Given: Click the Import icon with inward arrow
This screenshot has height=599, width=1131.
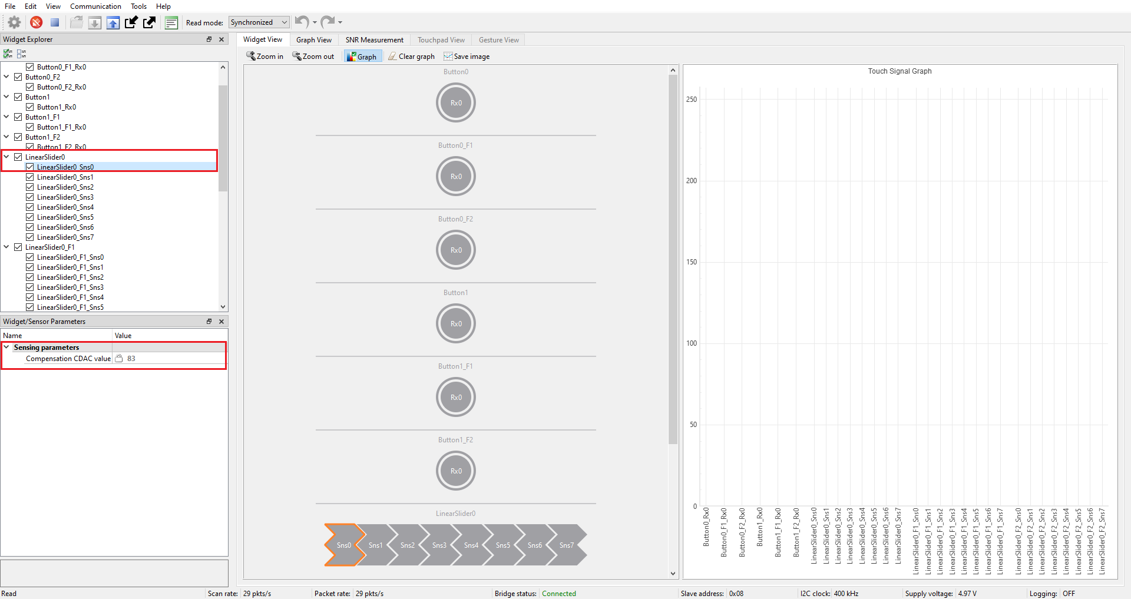Looking at the screenshot, I should (x=131, y=22).
